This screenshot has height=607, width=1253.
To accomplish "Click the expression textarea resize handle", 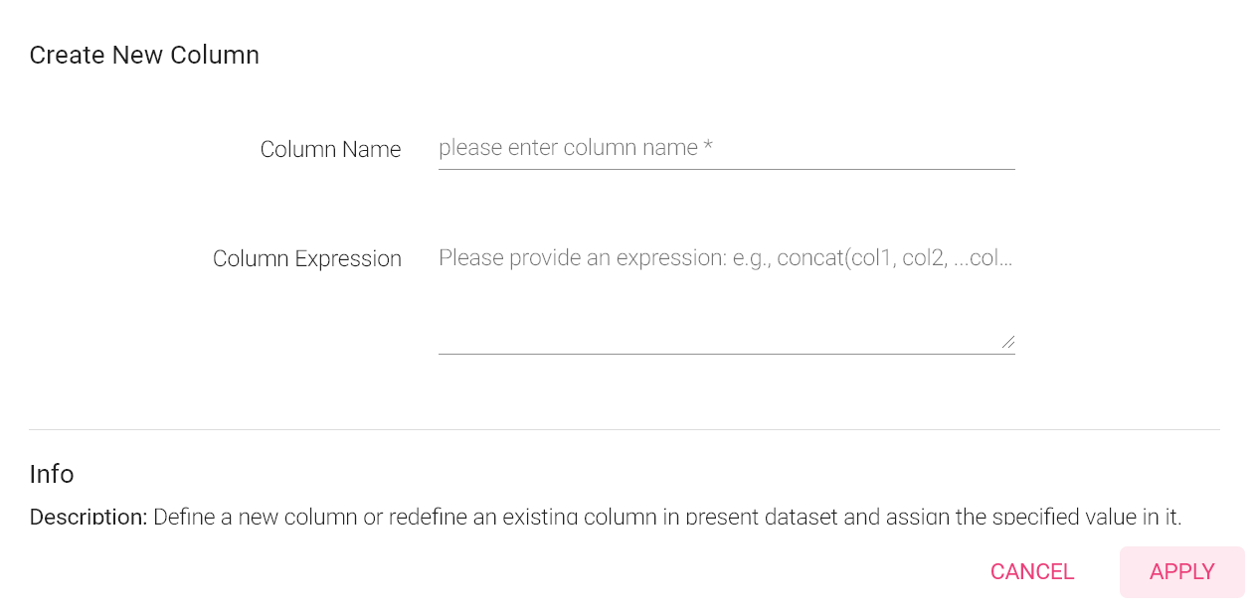I will click(1008, 342).
